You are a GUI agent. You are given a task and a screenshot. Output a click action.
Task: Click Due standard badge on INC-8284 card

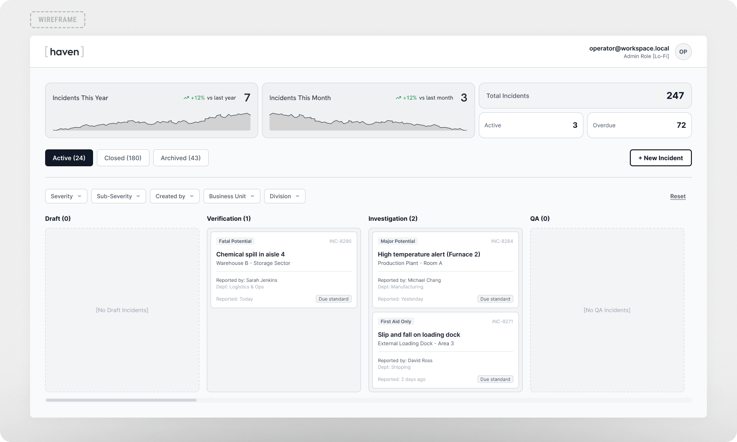495,299
